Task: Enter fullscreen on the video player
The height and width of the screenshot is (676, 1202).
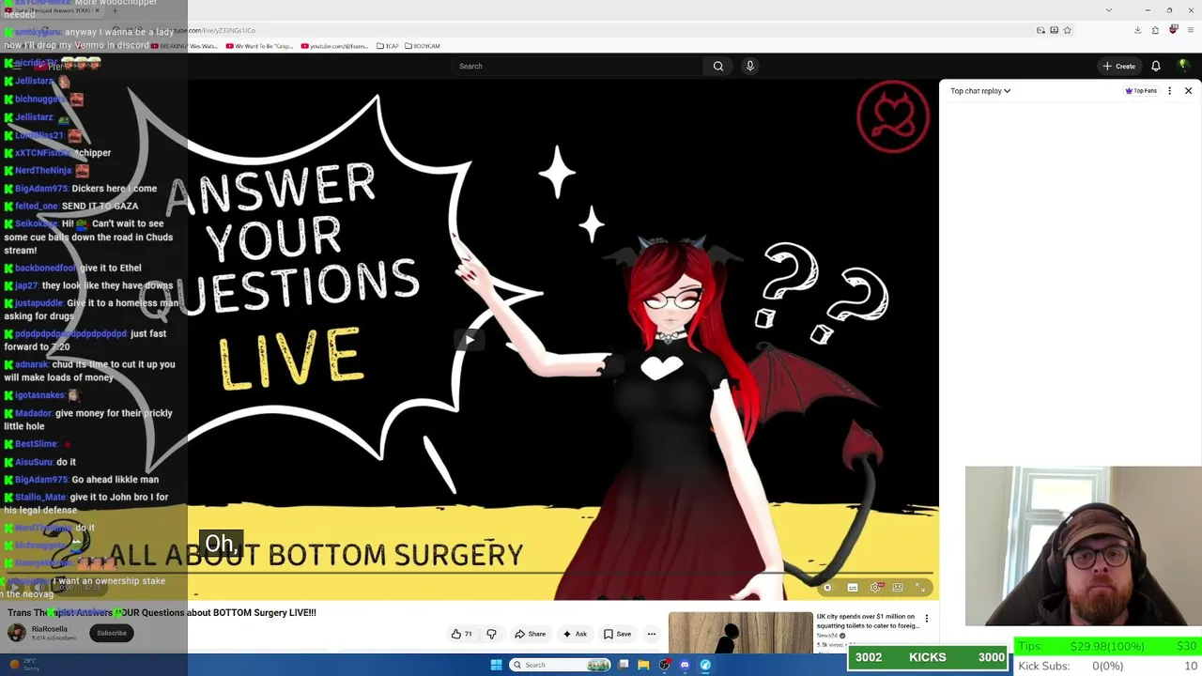Action: tap(920, 588)
